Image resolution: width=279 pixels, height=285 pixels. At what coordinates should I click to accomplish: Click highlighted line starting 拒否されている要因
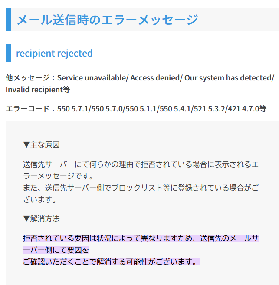point(141,238)
